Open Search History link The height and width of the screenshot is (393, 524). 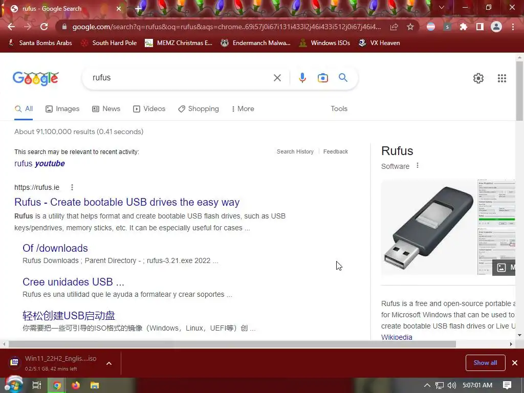(295, 151)
